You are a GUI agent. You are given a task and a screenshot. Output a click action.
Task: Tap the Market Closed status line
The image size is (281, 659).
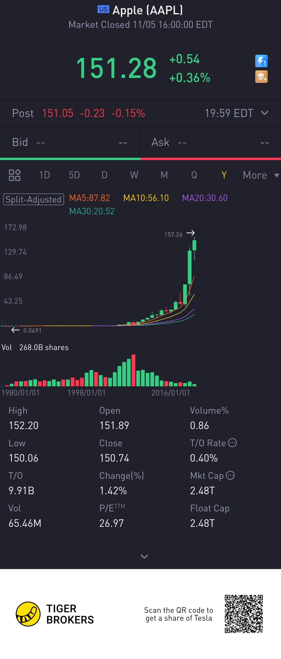coord(140,25)
